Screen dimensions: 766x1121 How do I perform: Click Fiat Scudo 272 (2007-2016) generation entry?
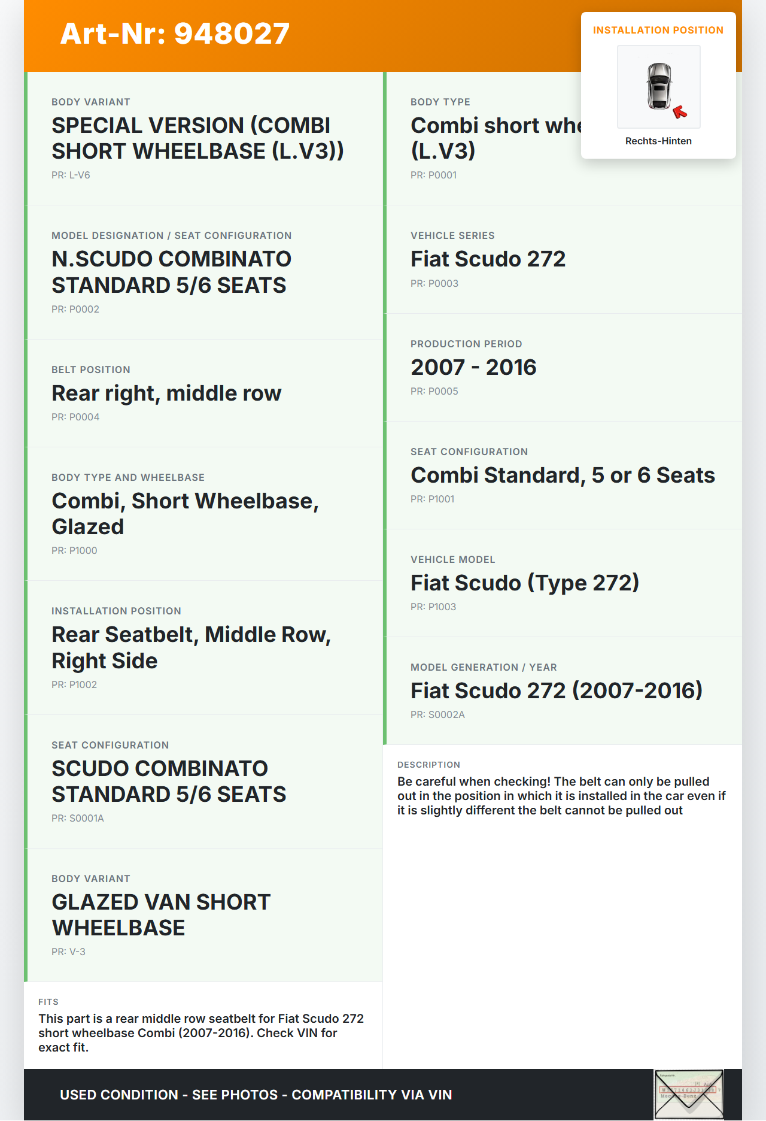tap(557, 691)
